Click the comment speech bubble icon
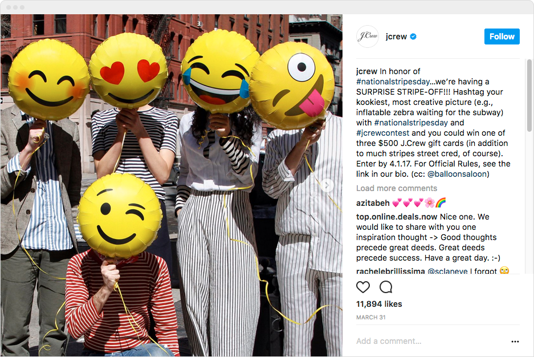 pyautogui.click(x=386, y=287)
